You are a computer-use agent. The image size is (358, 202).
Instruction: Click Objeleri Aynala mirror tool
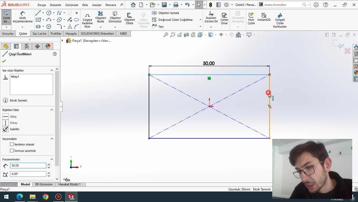point(166,13)
